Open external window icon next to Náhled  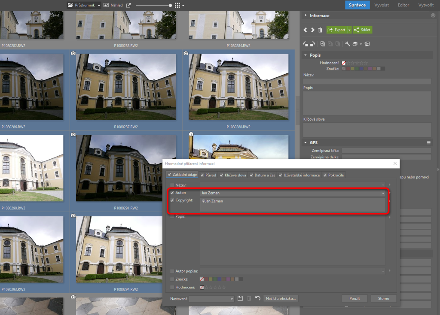128,5
